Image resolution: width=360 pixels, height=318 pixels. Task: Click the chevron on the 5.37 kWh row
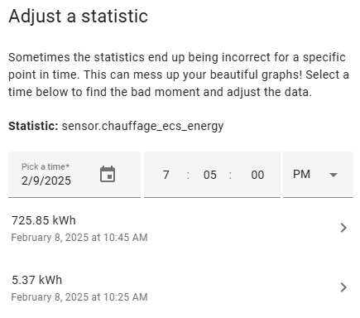coord(343,287)
